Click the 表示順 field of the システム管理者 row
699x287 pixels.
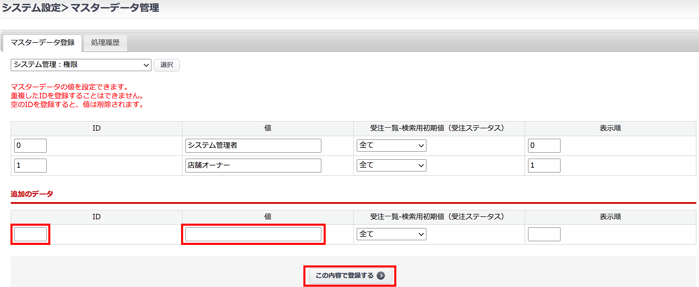[544, 146]
